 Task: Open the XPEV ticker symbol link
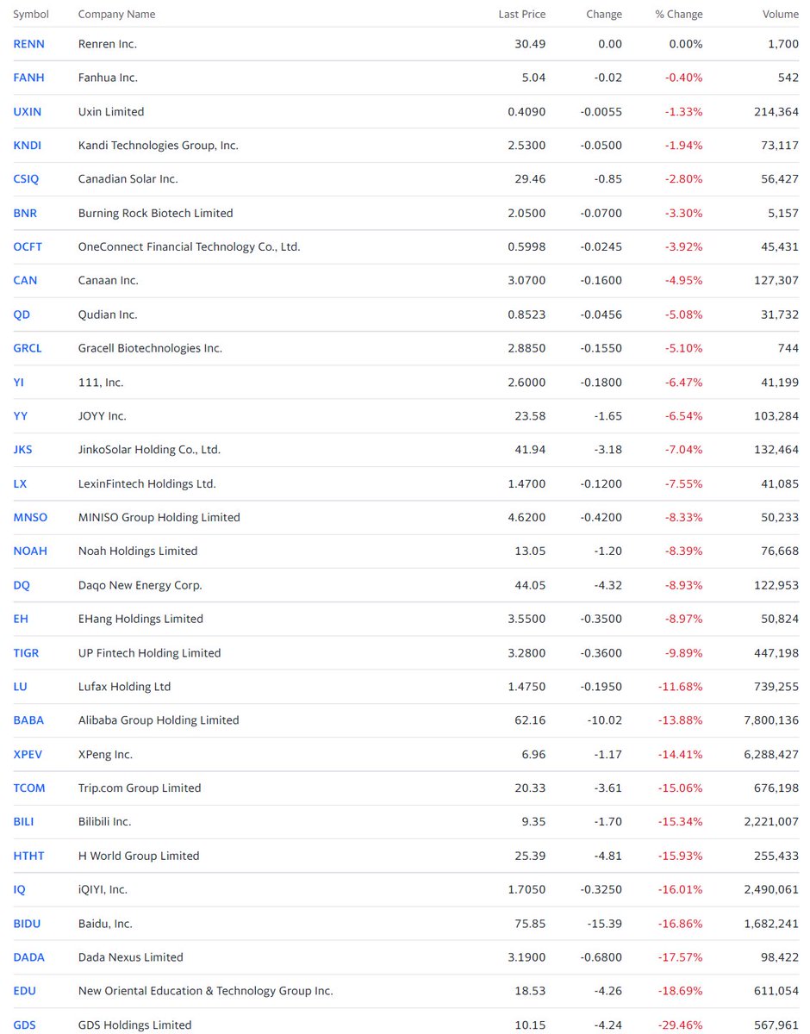click(28, 754)
